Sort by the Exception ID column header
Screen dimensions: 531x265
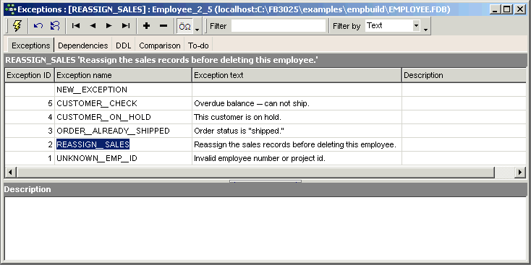29,75
